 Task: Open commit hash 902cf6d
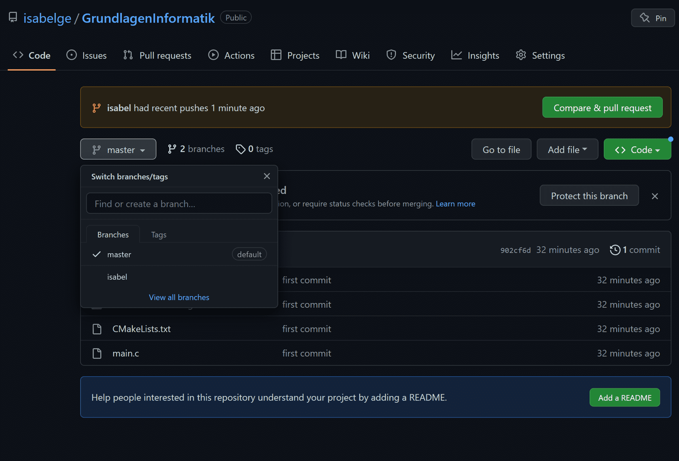[515, 250]
